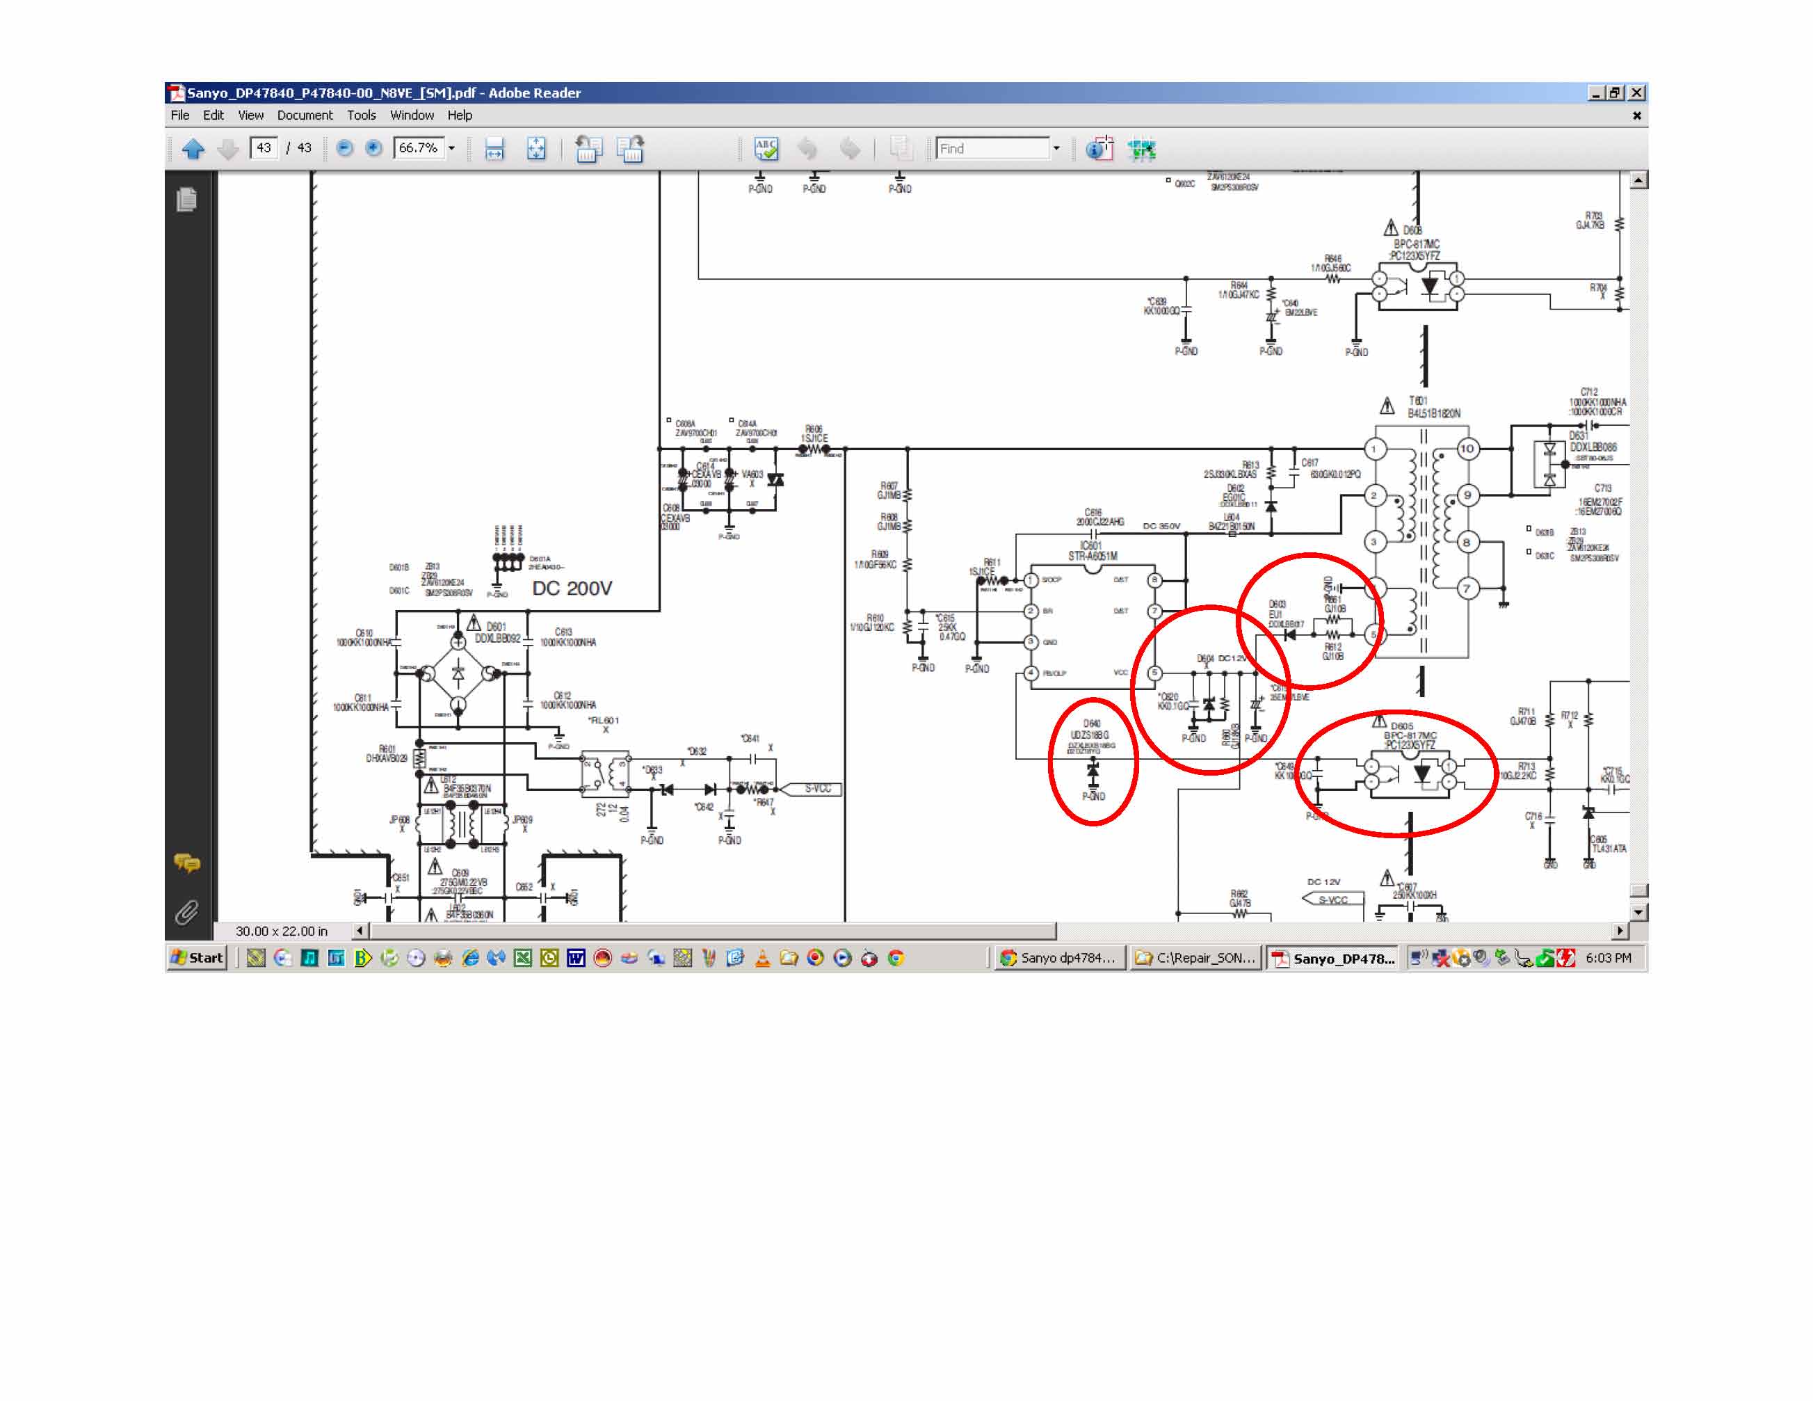The height and width of the screenshot is (1401, 1813).
Task: Expand the zoom percentage dropdown
Action: point(451,149)
